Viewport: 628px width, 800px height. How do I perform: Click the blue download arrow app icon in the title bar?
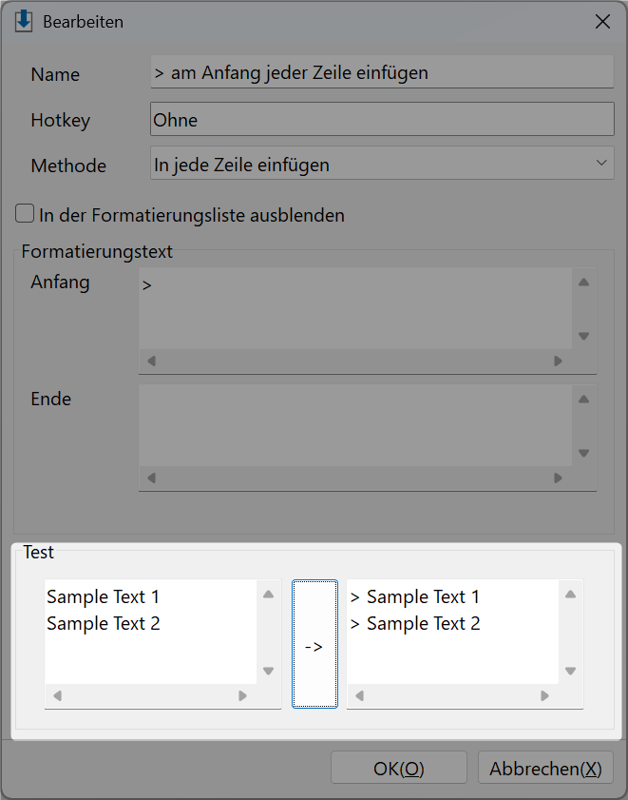(x=24, y=22)
